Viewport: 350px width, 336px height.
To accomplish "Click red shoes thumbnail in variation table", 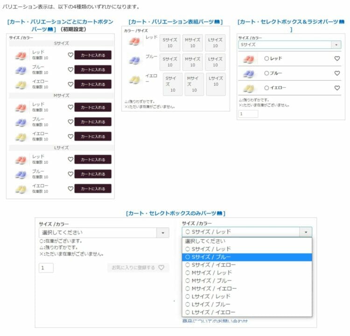I will (x=134, y=42).
